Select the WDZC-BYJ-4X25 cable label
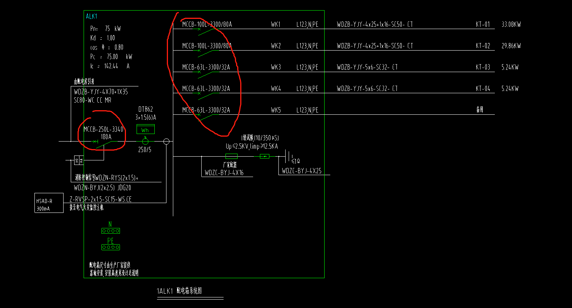Viewport: 572px width, 308px height. click(302, 171)
